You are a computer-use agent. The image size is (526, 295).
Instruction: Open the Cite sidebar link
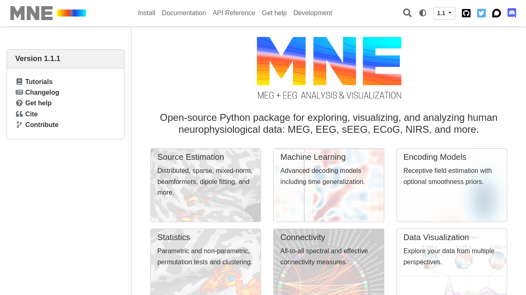point(31,114)
